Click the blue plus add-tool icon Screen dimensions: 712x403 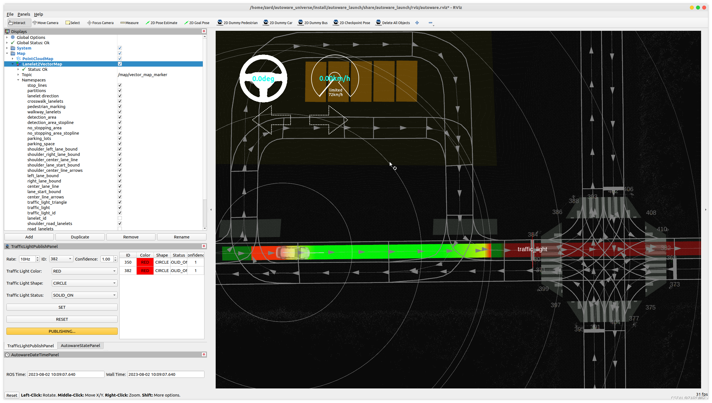click(417, 23)
